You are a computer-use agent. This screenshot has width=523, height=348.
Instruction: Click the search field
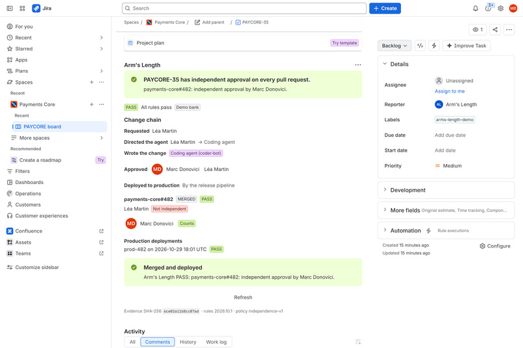coord(244,8)
